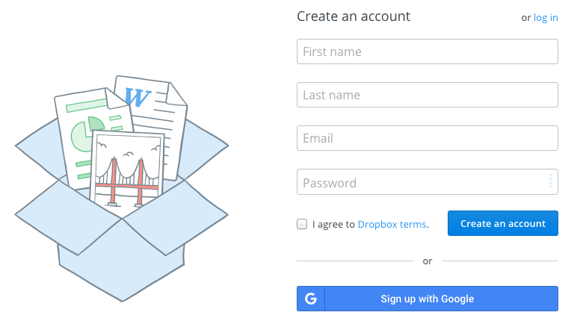Click the "Create an account" heading text
This screenshot has width=577, height=324.
[x=354, y=16]
